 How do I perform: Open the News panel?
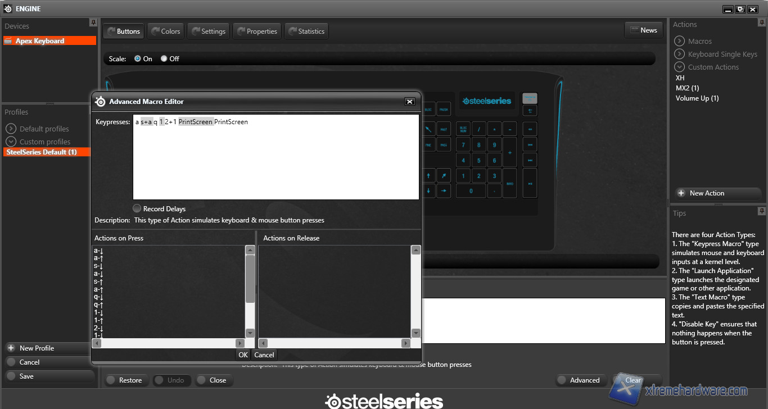(643, 30)
